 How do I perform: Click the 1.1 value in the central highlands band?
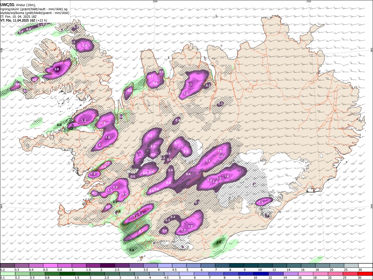[208, 161]
